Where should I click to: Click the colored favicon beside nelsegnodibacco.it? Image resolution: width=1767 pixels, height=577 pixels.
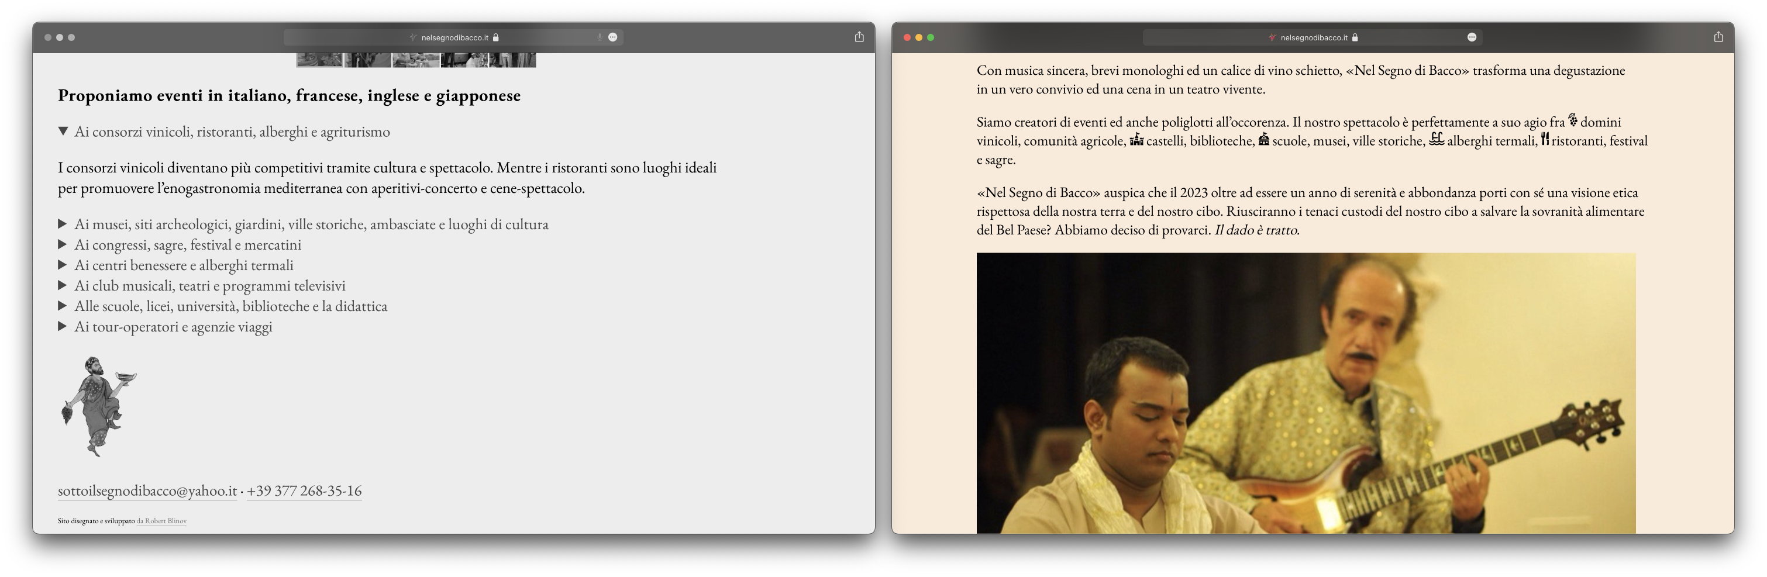(x=1272, y=37)
